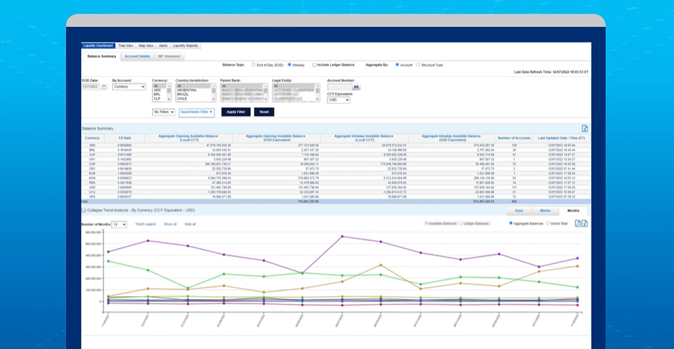Click the ARS currency row
The width and height of the screenshot is (674, 349).
coord(336,145)
